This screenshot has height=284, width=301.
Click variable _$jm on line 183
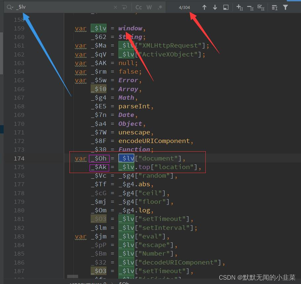(x=99, y=236)
